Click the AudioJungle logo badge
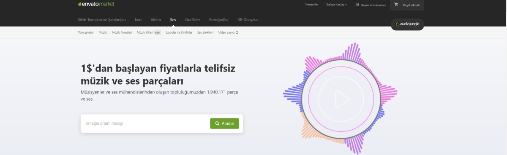This screenshot has height=155, width=507. (408, 24)
